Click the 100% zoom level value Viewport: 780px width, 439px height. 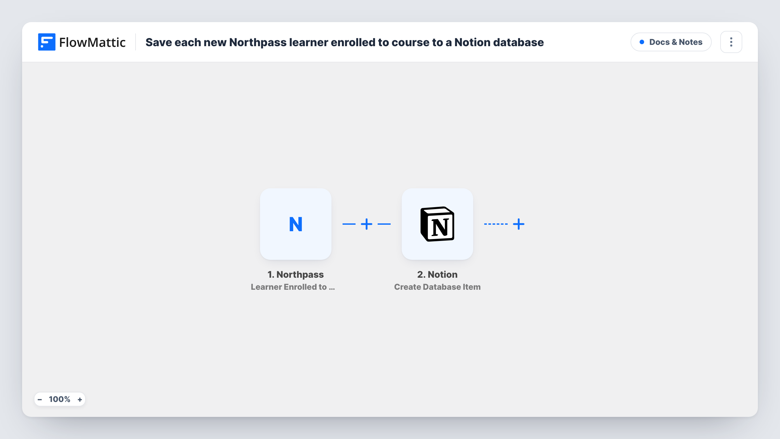[59, 399]
